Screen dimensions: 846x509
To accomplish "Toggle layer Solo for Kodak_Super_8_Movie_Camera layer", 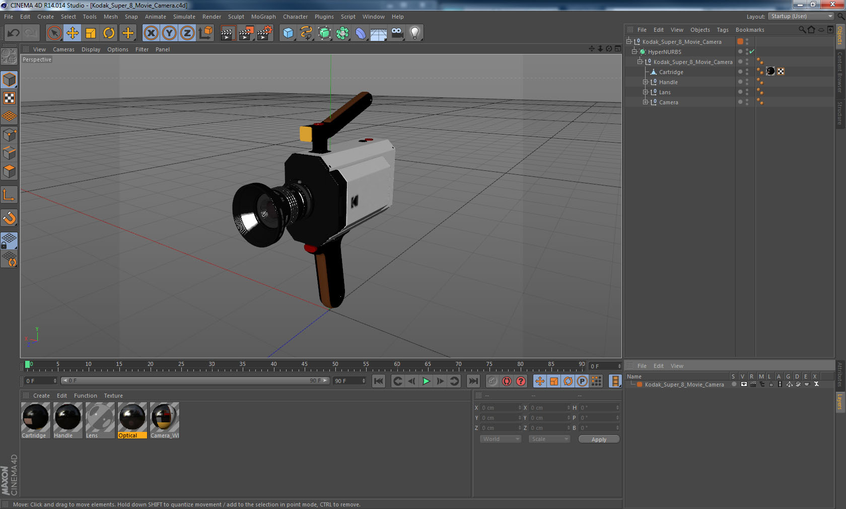I will (734, 384).
